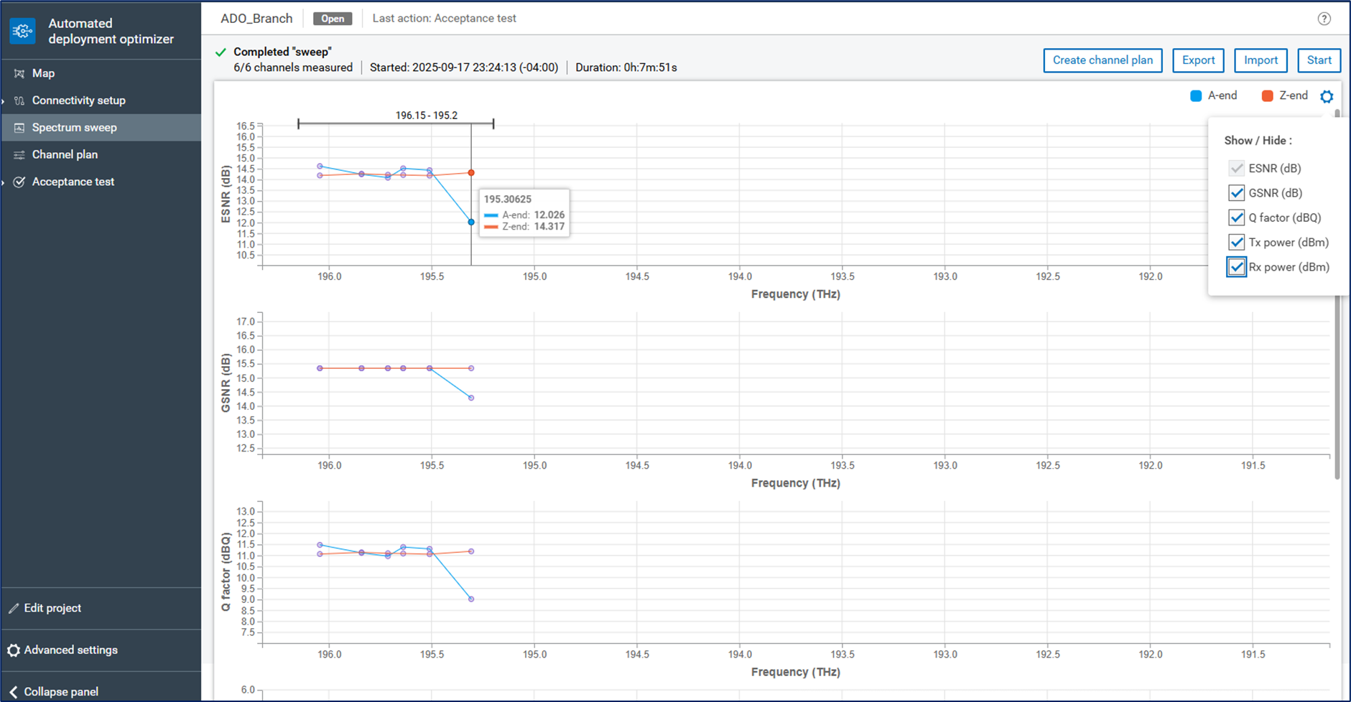
Task: Select the Edit project pencil icon
Action: (13, 607)
